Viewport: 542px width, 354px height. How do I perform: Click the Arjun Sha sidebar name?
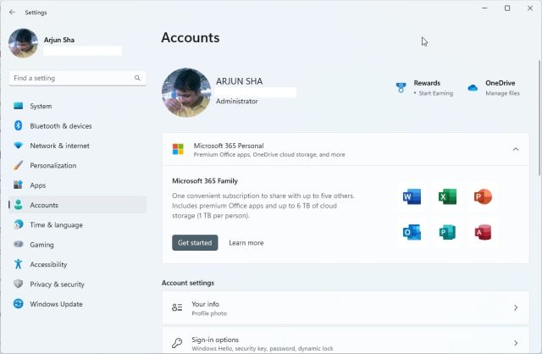[x=59, y=40]
